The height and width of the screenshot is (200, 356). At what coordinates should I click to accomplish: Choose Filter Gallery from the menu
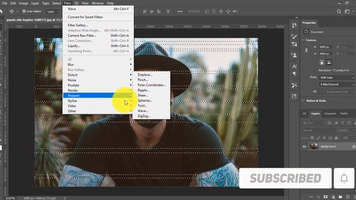point(98,25)
